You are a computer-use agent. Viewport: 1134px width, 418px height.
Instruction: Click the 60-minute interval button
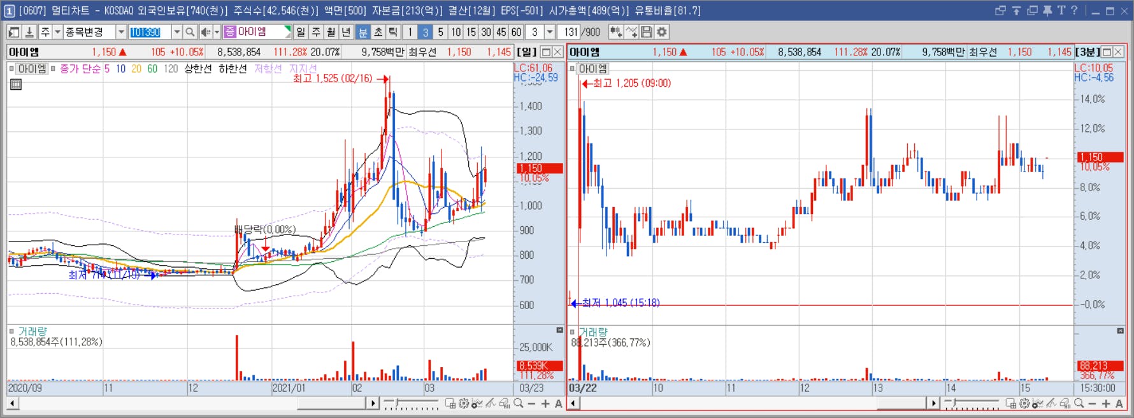[517, 32]
